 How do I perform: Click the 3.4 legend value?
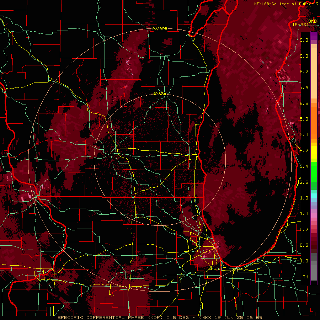coord(304,166)
